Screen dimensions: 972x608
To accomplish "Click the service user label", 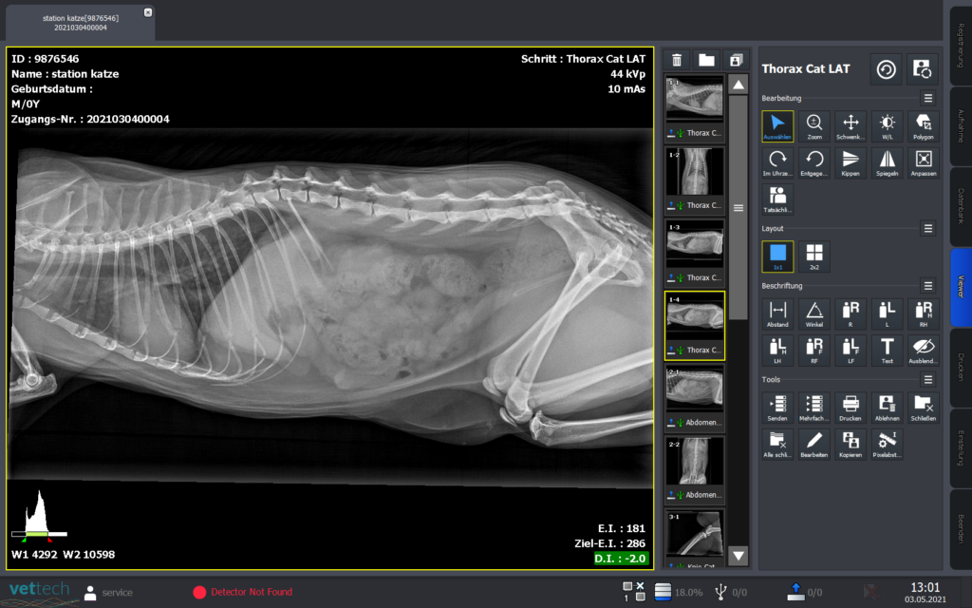I will click(117, 593).
